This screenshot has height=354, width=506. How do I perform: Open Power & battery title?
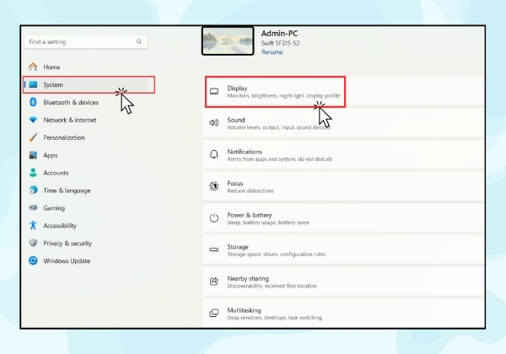pyautogui.click(x=250, y=215)
